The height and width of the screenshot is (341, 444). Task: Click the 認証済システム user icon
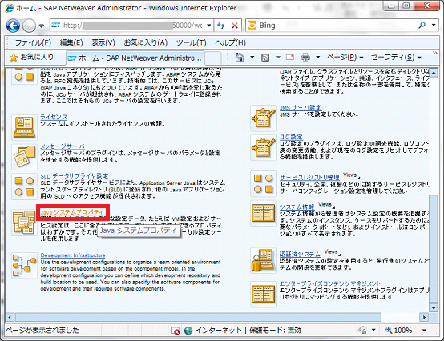(264, 260)
